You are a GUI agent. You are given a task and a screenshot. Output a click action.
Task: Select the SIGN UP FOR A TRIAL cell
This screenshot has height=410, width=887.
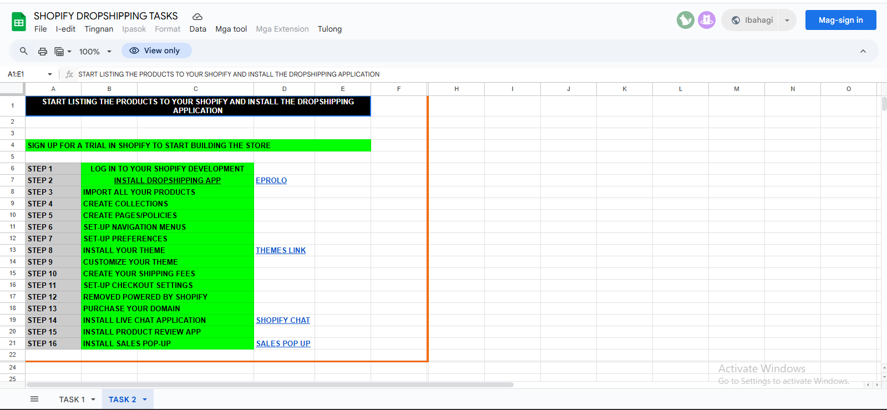pyautogui.click(x=198, y=145)
